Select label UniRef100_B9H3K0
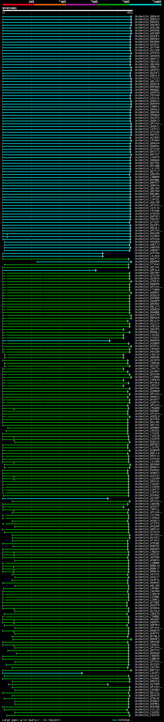Image resolution: width=164 pixels, height=722 pixels. 147,39
